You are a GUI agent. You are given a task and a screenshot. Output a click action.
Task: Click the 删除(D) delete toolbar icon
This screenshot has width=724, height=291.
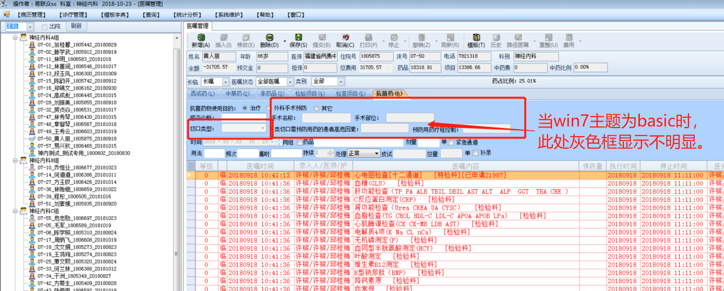click(x=270, y=38)
